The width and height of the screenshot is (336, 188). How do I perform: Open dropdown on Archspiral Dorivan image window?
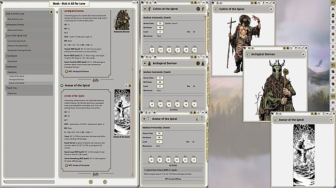click(303, 54)
